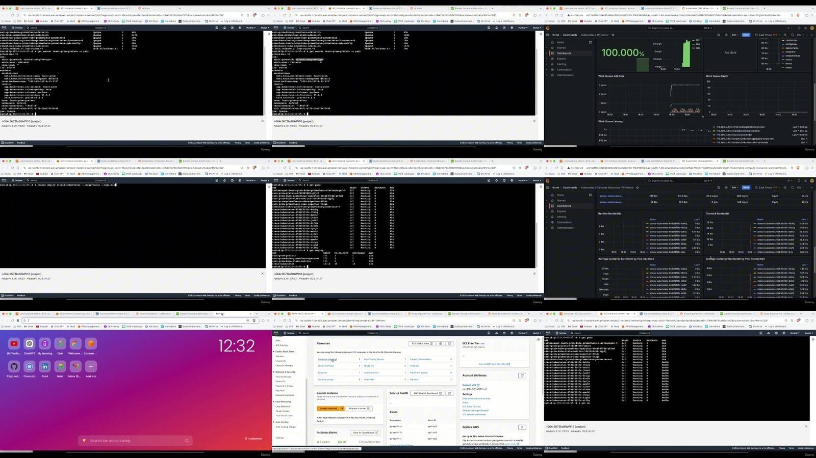Refresh the API server dashboard
Image resolution: width=816 pixels, height=458 pixels.
tap(794, 35)
